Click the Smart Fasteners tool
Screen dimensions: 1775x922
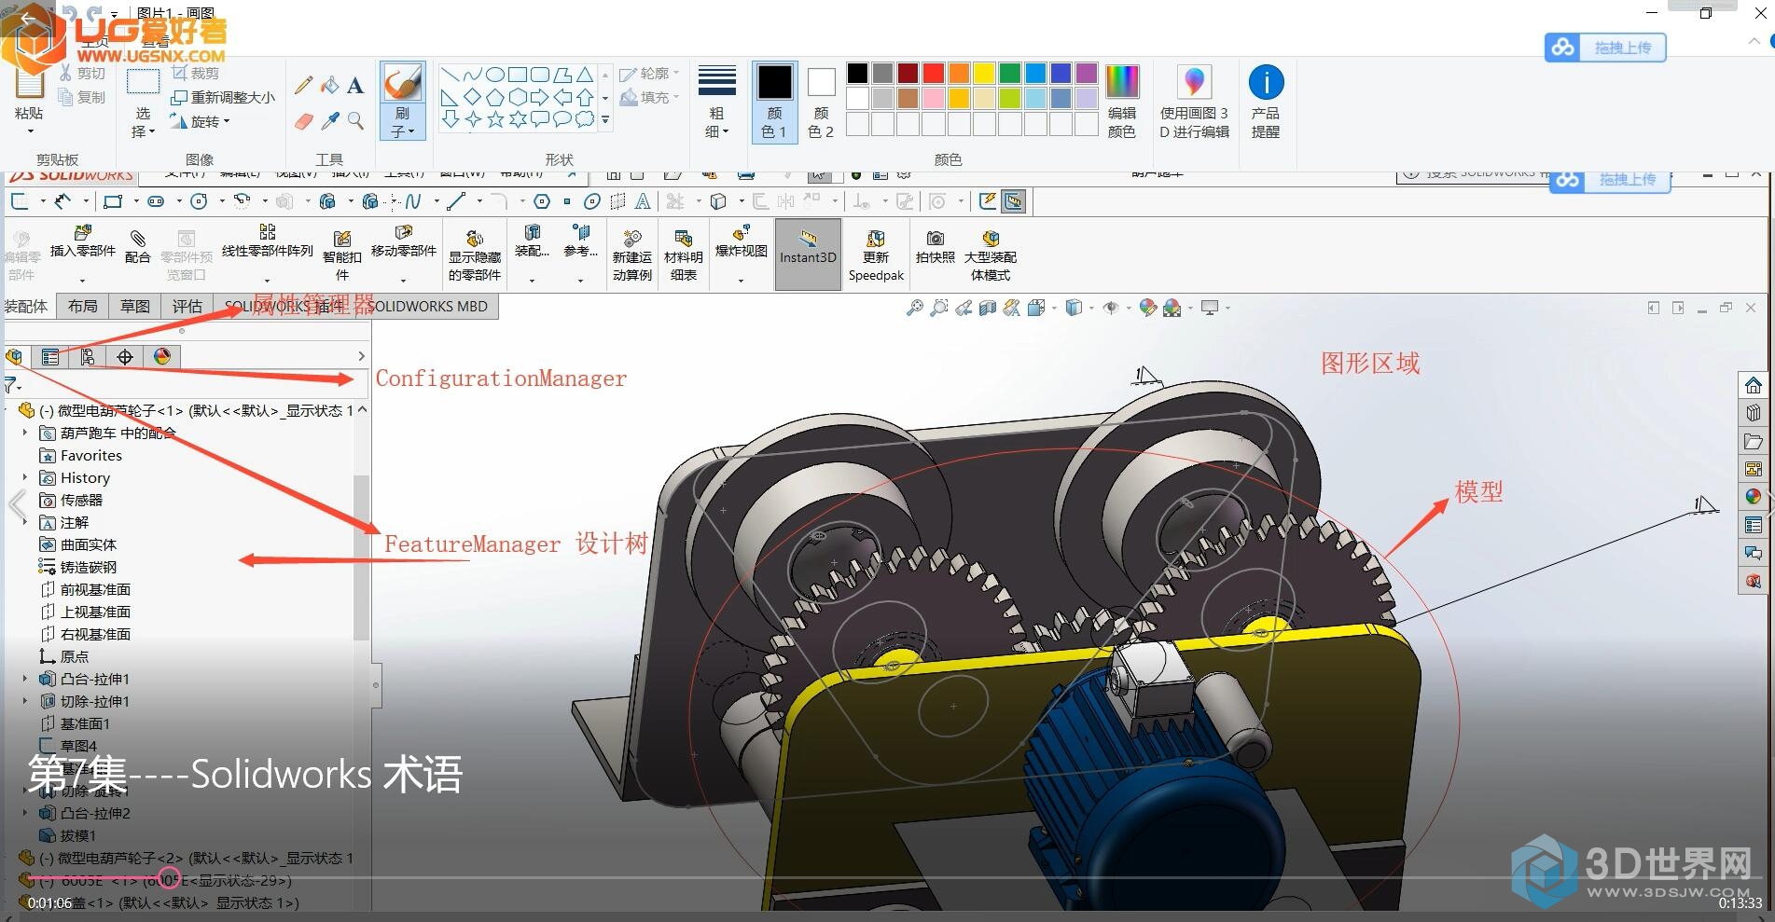342,255
